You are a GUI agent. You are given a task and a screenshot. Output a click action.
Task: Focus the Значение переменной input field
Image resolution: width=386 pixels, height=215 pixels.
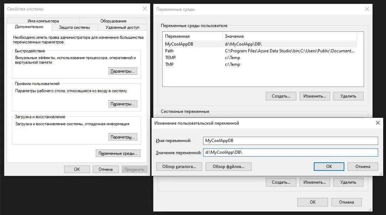[x=291, y=152]
